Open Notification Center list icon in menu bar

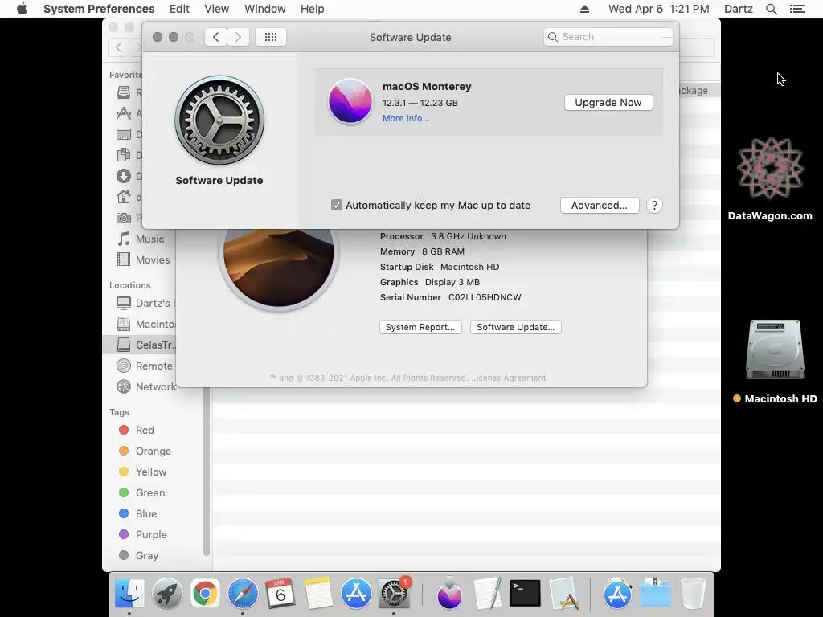click(x=796, y=9)
